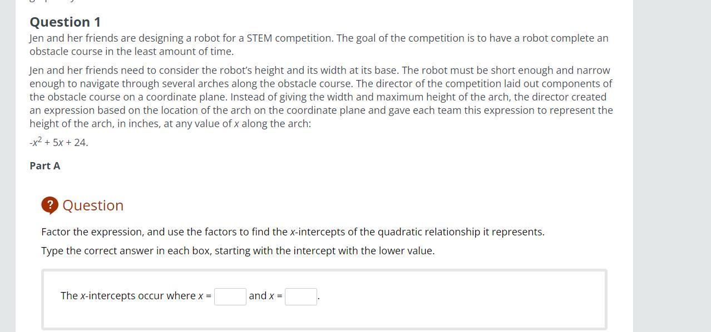This screenshot has width=711, height=332.
Task: Click the gray margin left of the page
Action: point(7,167)
